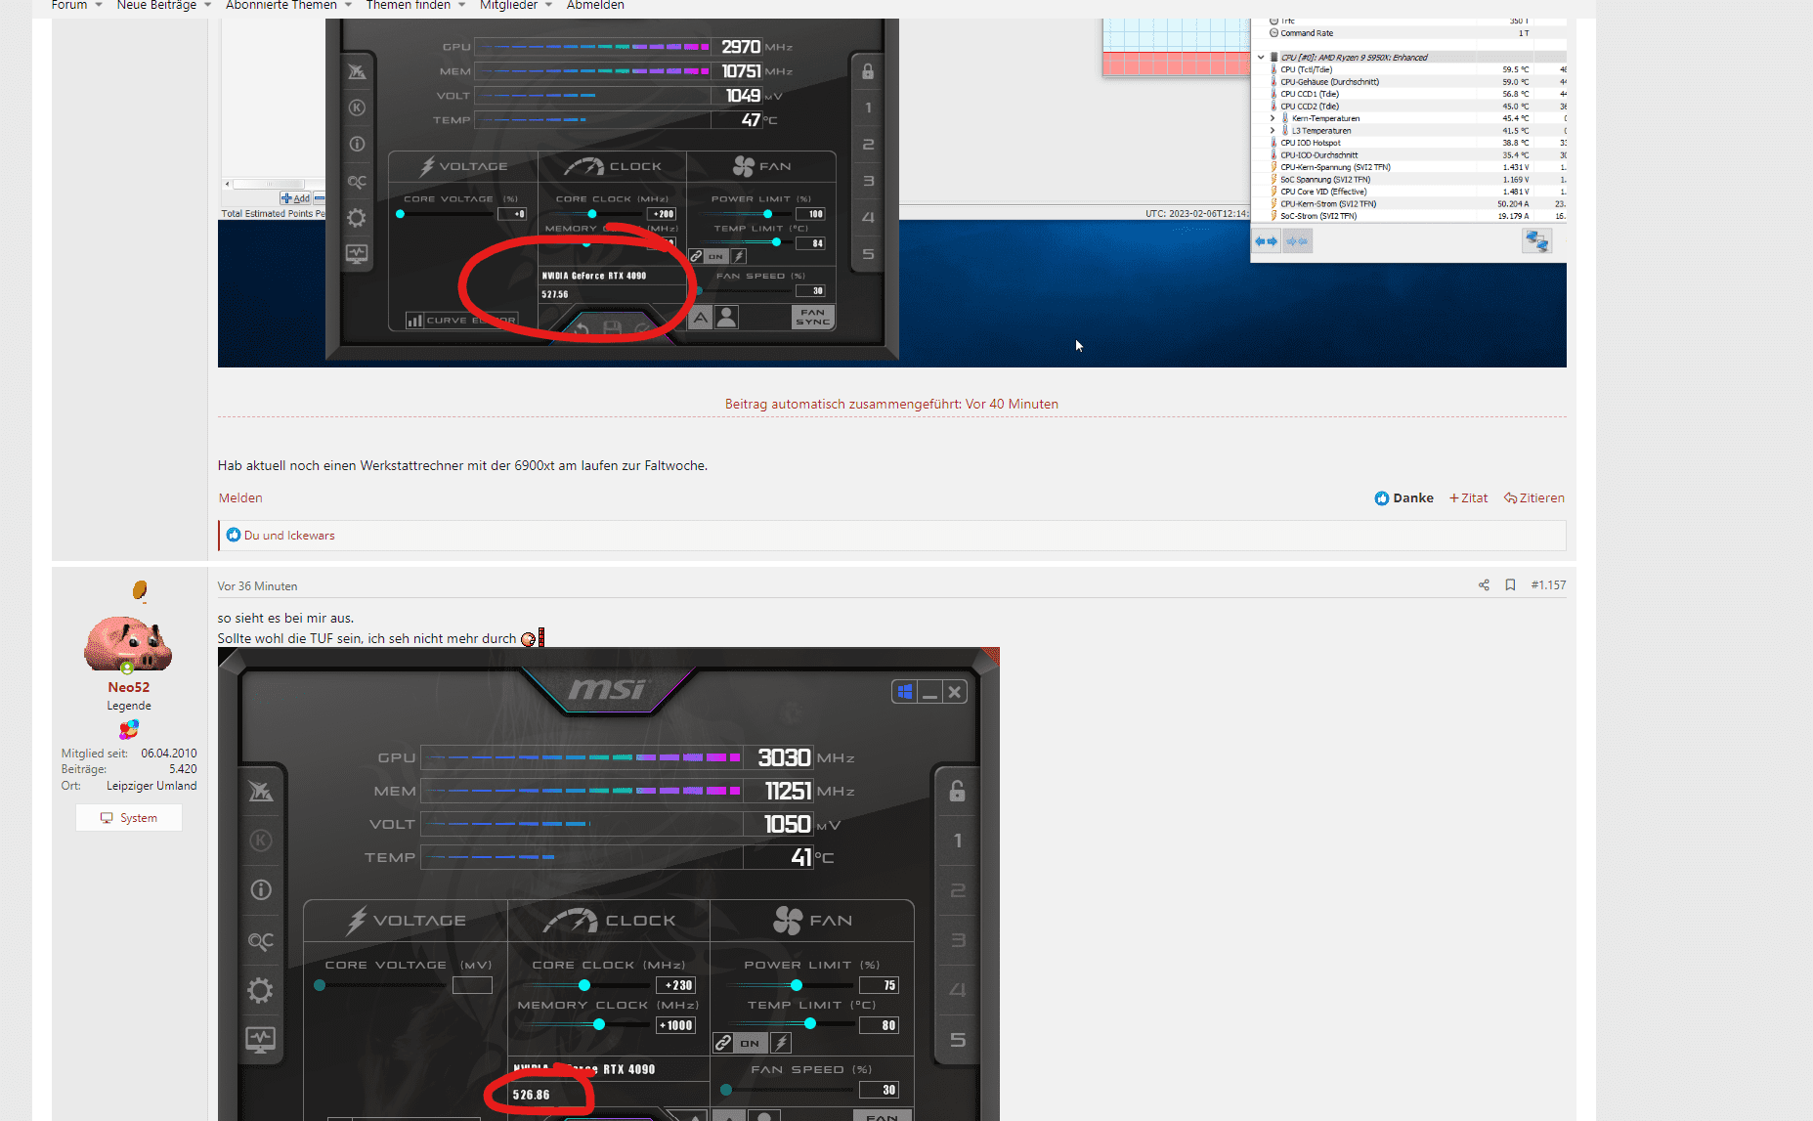The image size is (1813, 1121).
Task: Click the emoji badge under Neo52's Legende title
Action: pos(129,729)
